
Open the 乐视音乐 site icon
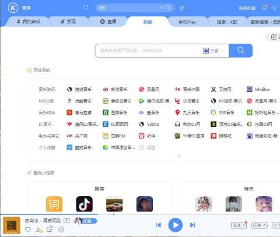(x=177, y=101)
